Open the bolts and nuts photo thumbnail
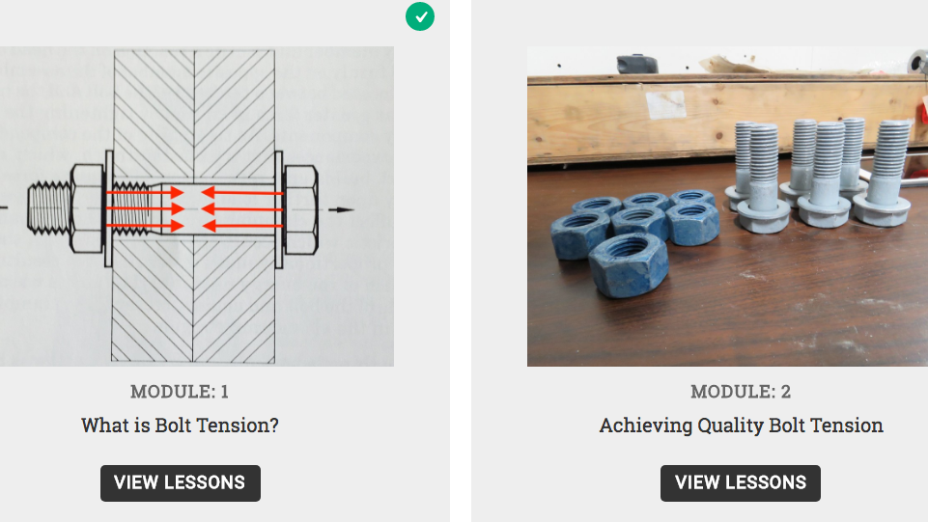 point(727,289)
